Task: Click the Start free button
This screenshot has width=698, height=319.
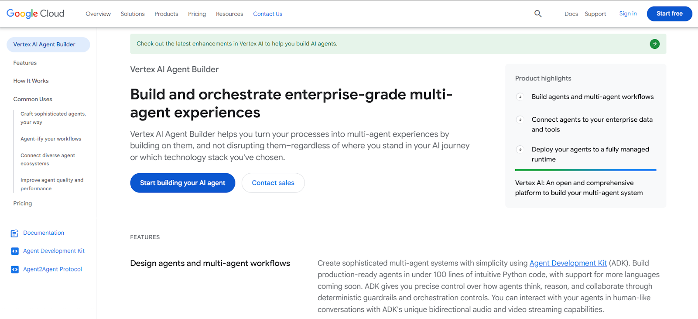Action: [x=669, y=14]
